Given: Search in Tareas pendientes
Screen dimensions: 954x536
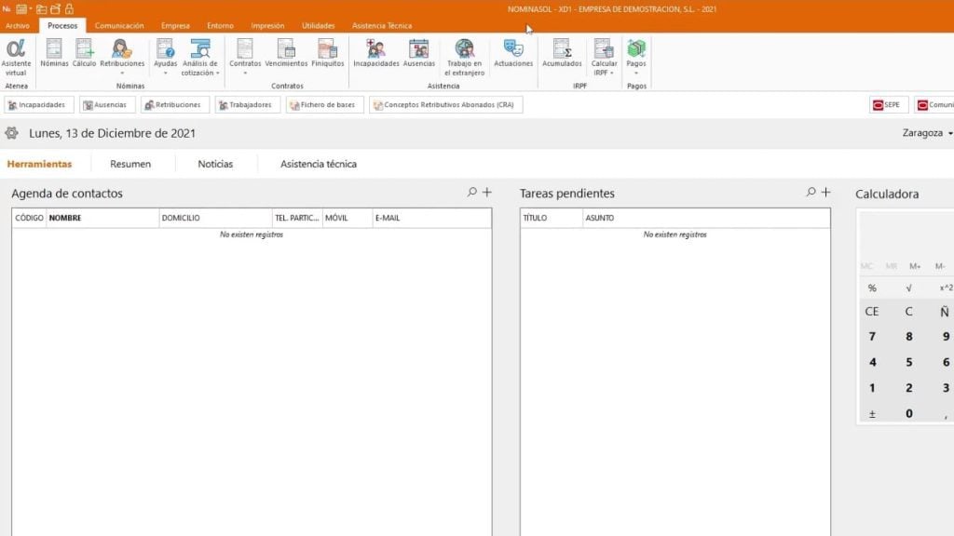Looking at the screenshot, I should (811, 192).
